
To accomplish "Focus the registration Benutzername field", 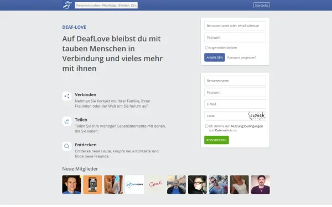I will coord(235,81).
